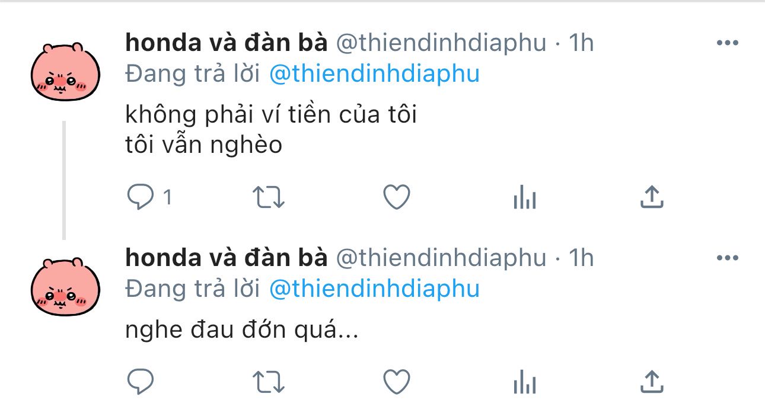Viewport: 765px width, 410px height.
Task: Reply to the 'không phải ví tiền' tweet
Action: point(141,197)
